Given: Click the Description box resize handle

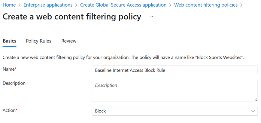Looking at the screenshot, I should point(256,100).
